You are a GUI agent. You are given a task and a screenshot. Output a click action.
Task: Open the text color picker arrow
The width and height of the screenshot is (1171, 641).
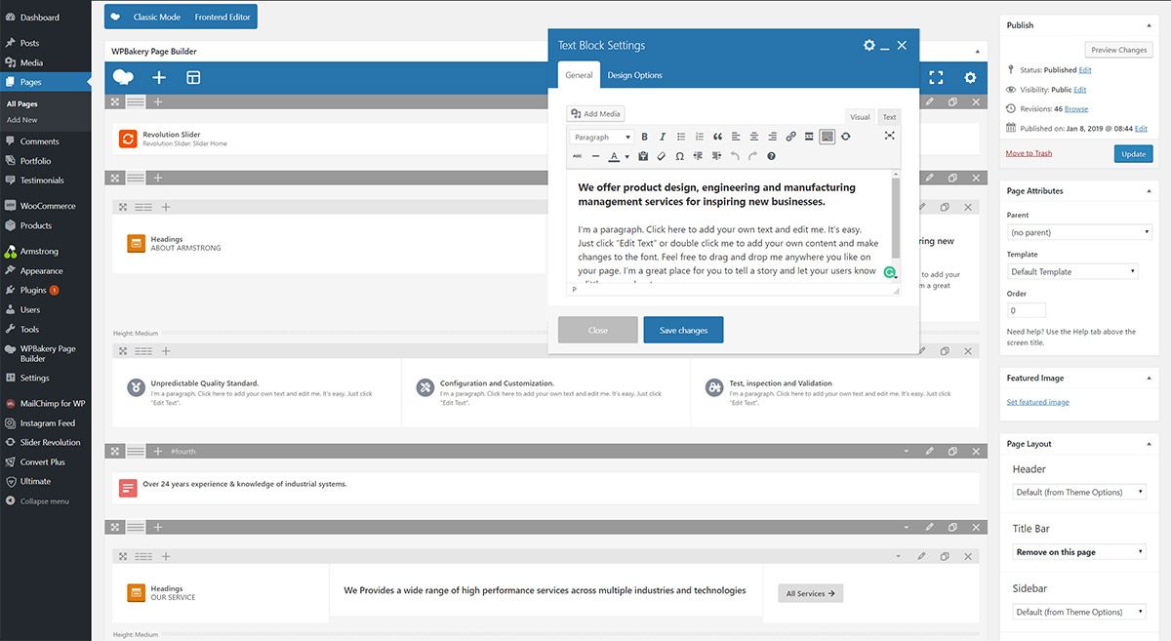(627, 156)
